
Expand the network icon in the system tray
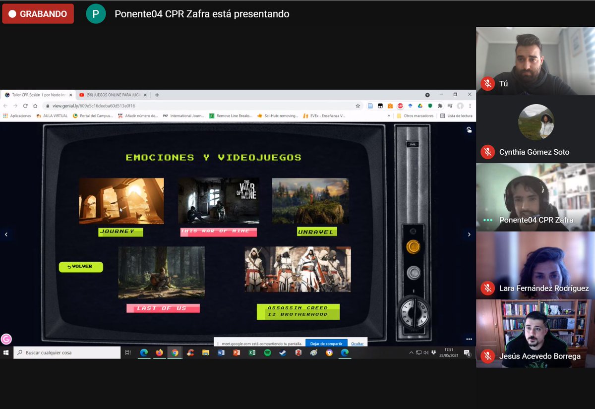[x=419, y=352]
